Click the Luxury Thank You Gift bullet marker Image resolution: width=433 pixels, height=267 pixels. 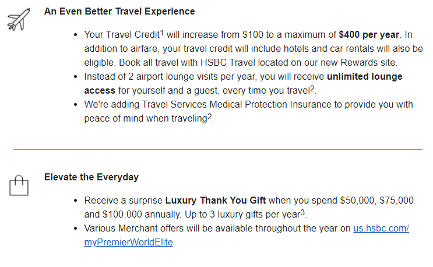pos(76,201)
